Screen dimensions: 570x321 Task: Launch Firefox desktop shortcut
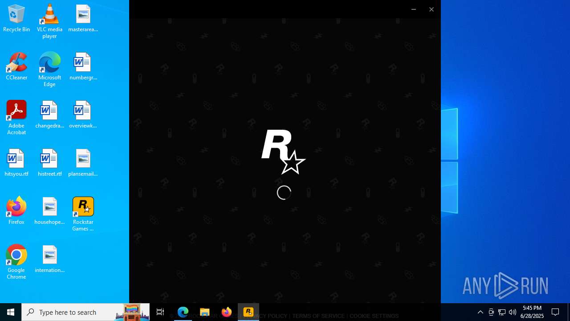(x=16, y=211)
